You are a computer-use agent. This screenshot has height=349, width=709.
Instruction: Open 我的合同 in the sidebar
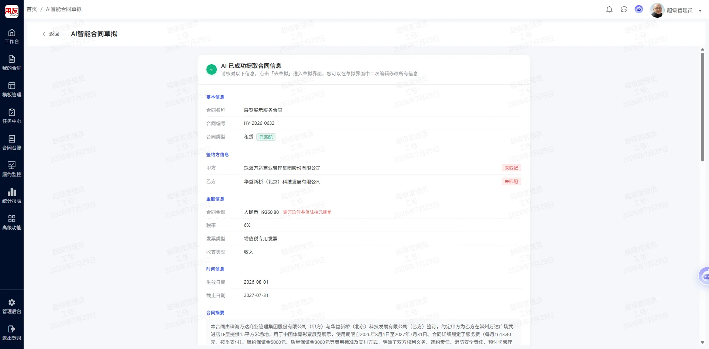[12, 63]
